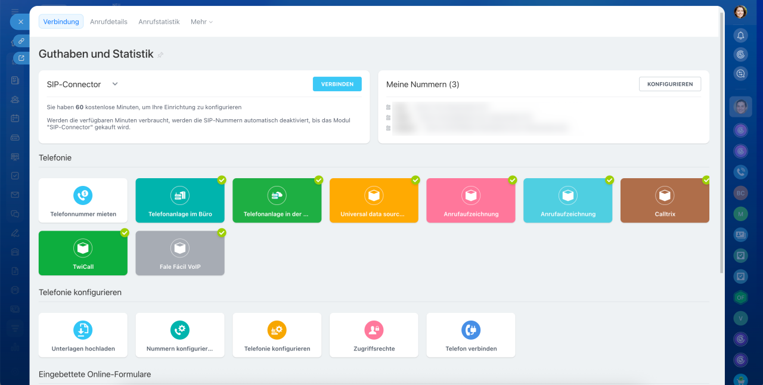Open Zugriffsrechte settings tile

pos(374,336)
